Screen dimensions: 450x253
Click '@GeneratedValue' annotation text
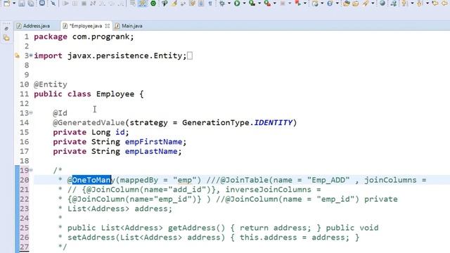[89, 122]
